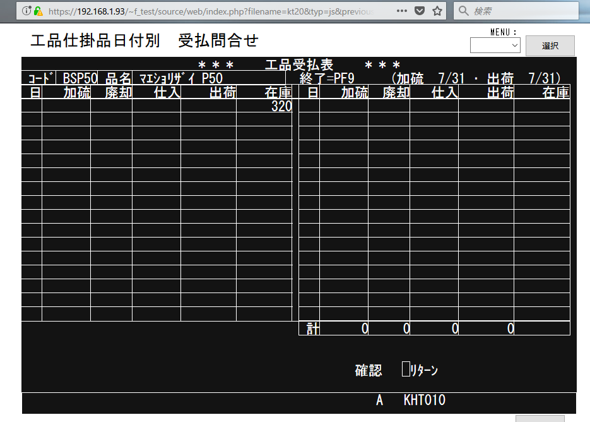Click the 廃却 header in left table

click(117, 93)
